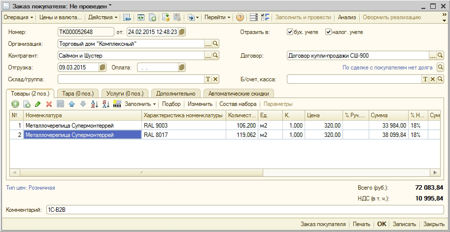Open the Дополнительно tab
Image resolution: width=450 pixels, height=232 pixels.
[175, 94]
